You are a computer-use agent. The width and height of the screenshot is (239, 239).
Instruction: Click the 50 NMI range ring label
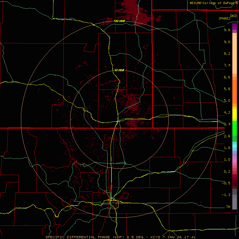coord(119,70)
